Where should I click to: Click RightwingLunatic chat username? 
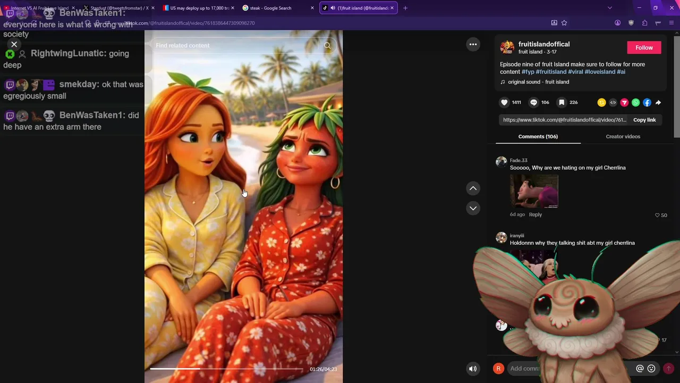tap(68, 54)
